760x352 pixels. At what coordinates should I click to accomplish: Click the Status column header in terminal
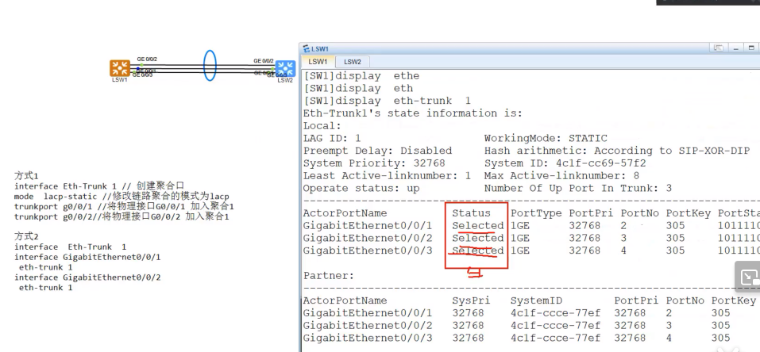tap(471, 213)
